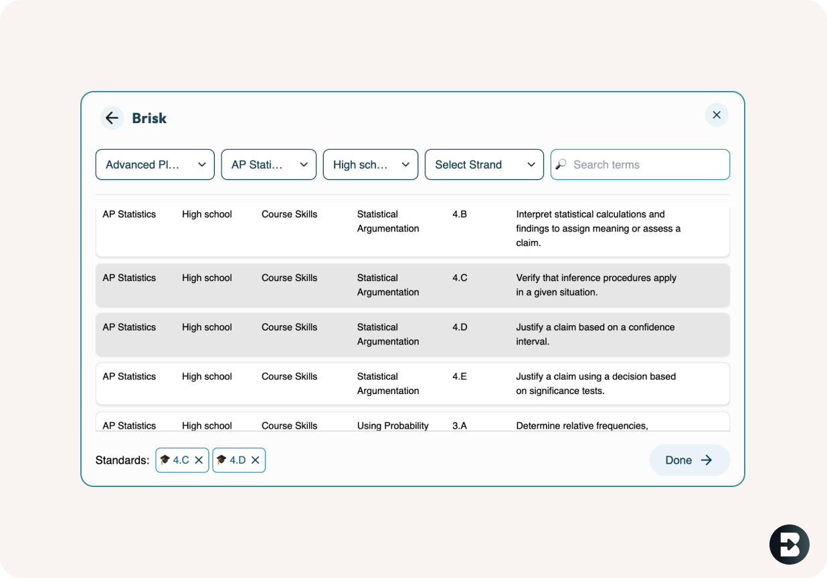Click graduation cap icon on 4.D chip
Viewport: 827px width, 578px height.
tap(221, 460)
